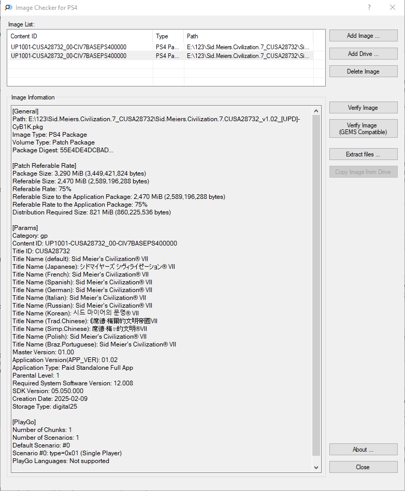Run Verify Image (GEMS Compatible)
This screenshot has height=491, width=405.
coord(364,128)
